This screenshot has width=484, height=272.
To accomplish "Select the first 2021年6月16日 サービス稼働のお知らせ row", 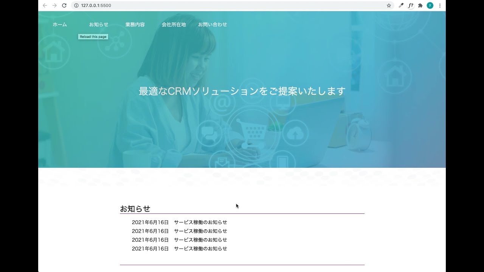I will pos(180,222).
